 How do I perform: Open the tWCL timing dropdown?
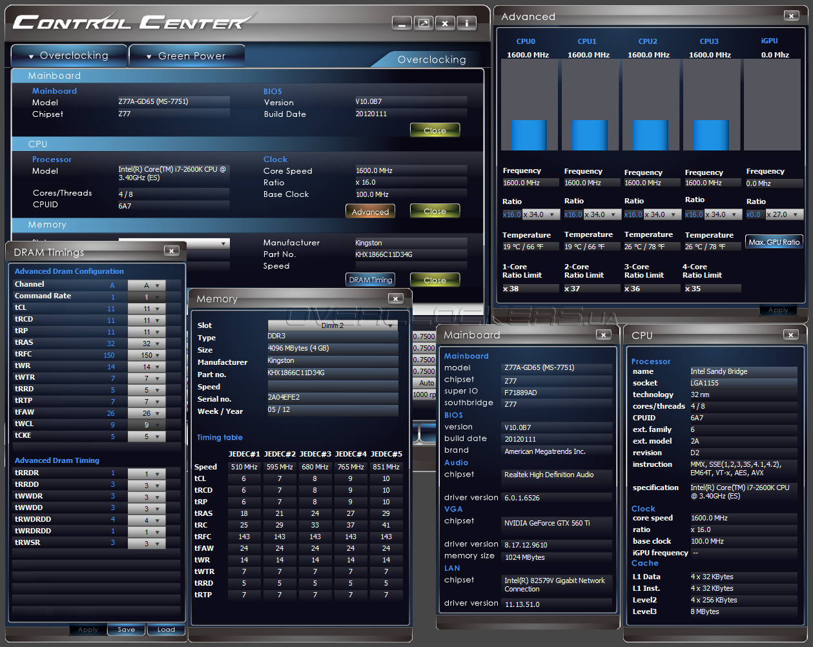point(147,425)
